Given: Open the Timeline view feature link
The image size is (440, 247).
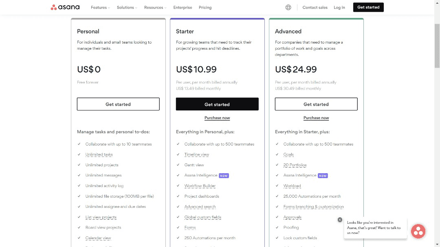Looking at the screenshot, I should (196, 154).
